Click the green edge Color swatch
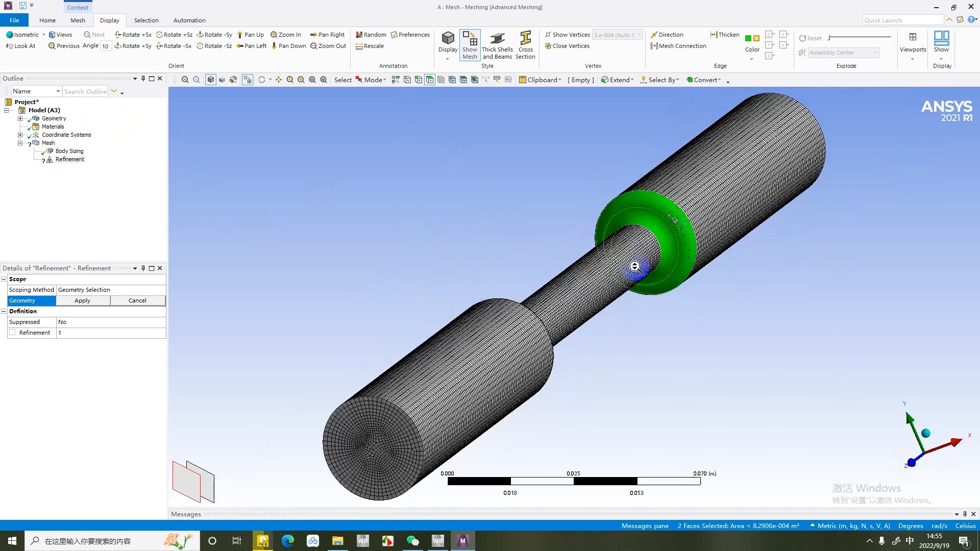This screenshot has width=980, height=551. tap(748, 38)
